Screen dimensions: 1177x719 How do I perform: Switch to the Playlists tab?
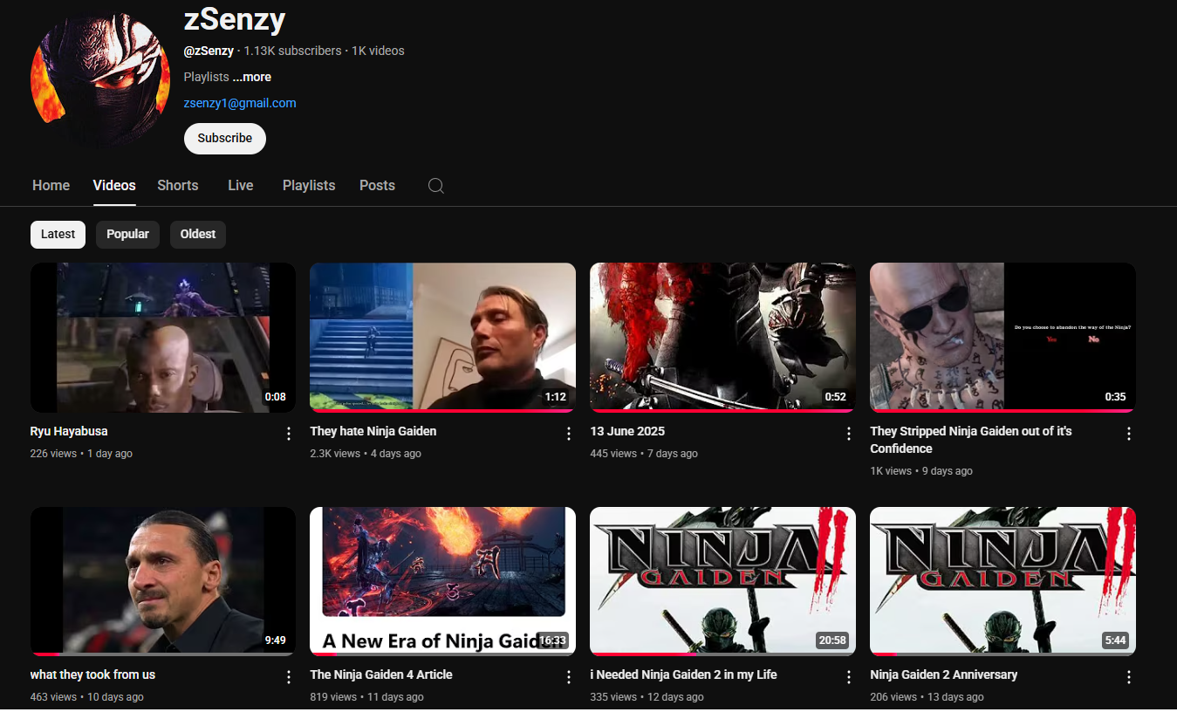(309, 185)
